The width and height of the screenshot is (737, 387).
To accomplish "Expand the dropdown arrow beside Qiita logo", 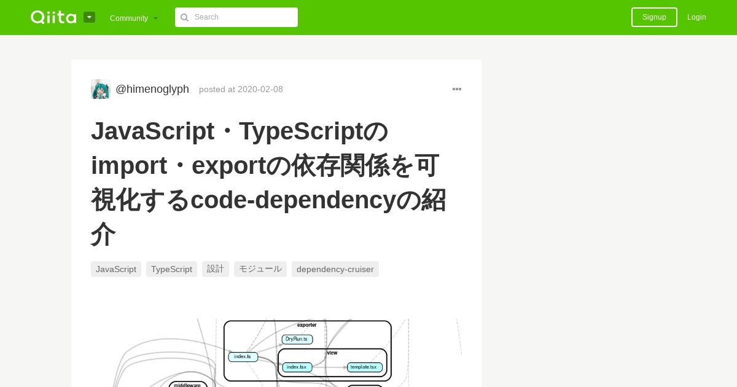I will (90, 17).
